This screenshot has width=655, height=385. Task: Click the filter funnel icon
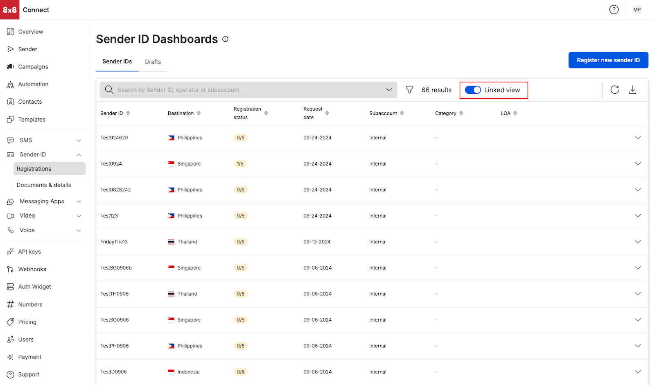click(x=409, y=90)
